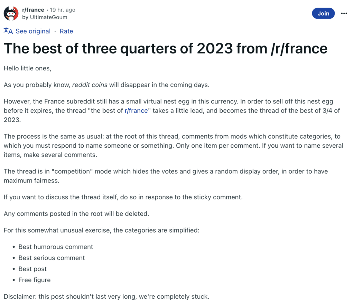The width and height of the screenshot is (354, 307).
Task: Follow the r/france hyperlink inside the body paragraph
Action: tap(136, 110)
